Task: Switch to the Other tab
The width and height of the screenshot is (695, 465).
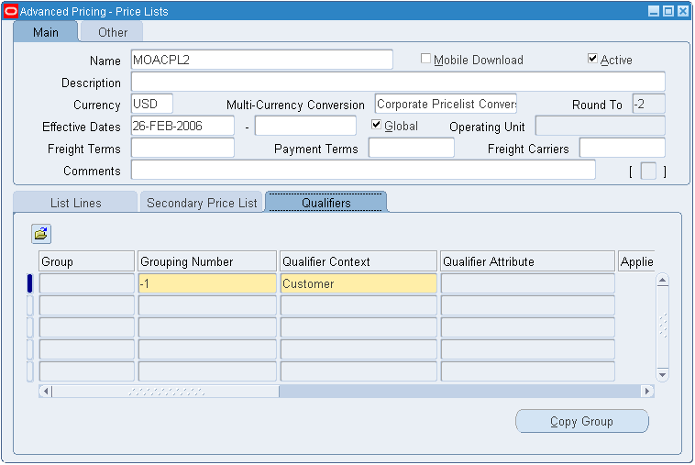Action: pos(113,32)
